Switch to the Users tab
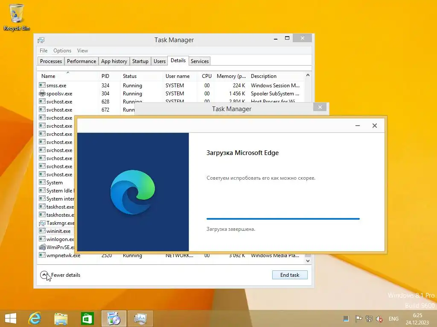 pos(160,61)
